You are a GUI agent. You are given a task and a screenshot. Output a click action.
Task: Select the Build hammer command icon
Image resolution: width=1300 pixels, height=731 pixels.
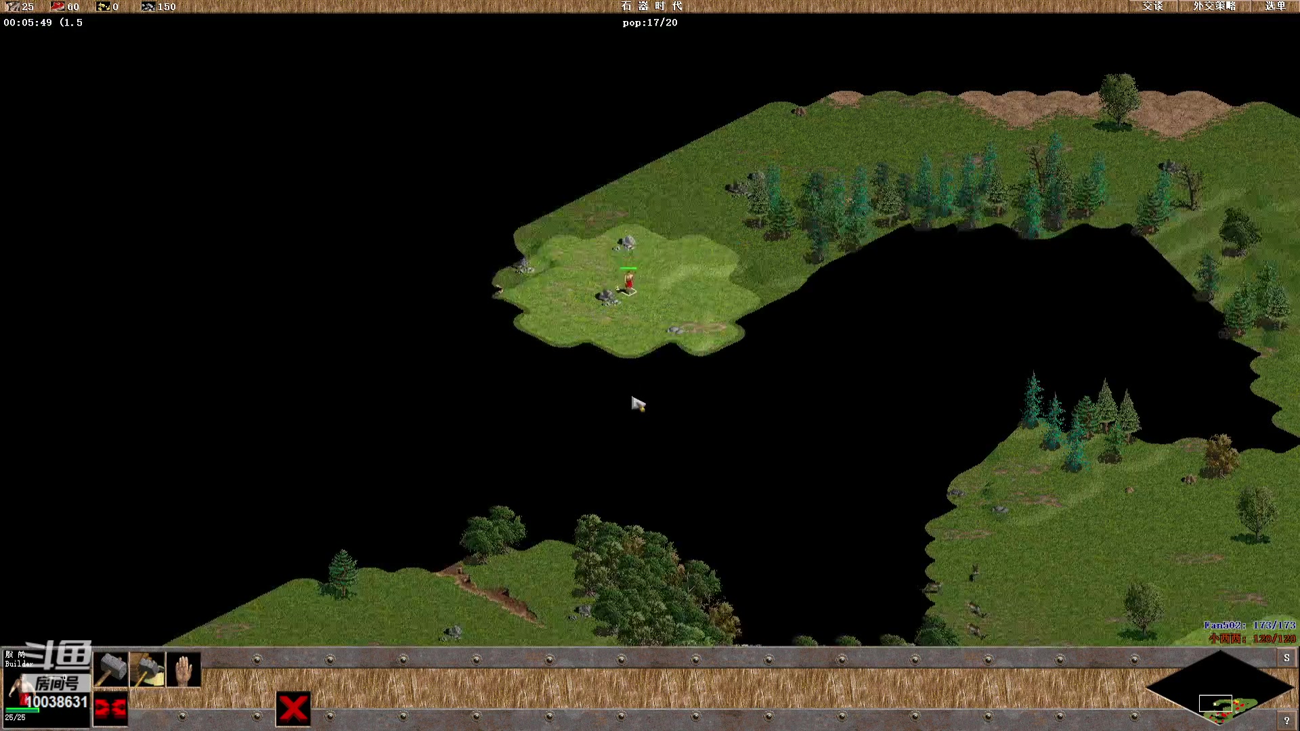110,669
